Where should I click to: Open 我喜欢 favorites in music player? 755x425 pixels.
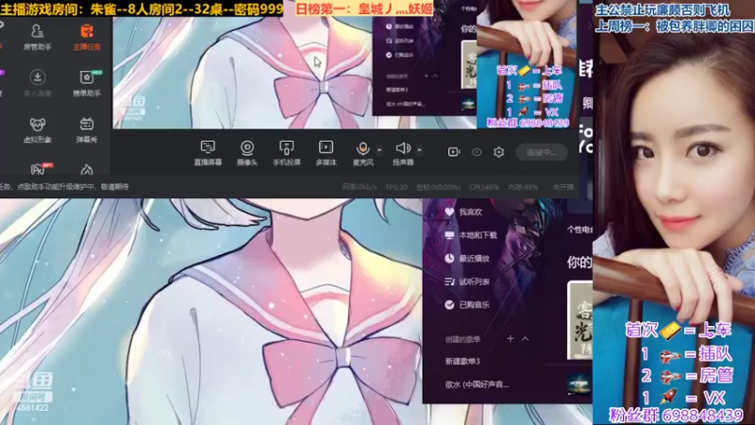[470, 212]
